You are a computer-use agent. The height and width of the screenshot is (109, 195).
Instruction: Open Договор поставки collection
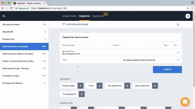coord(24,25)
